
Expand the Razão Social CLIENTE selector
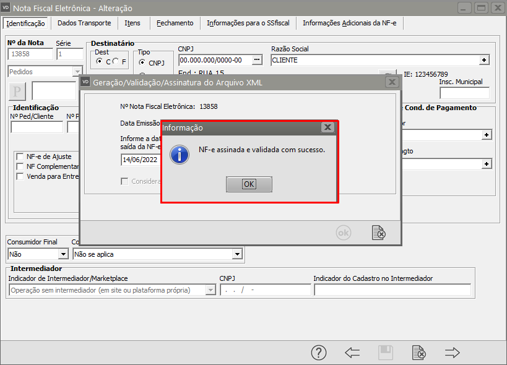(x=484, y=60)
